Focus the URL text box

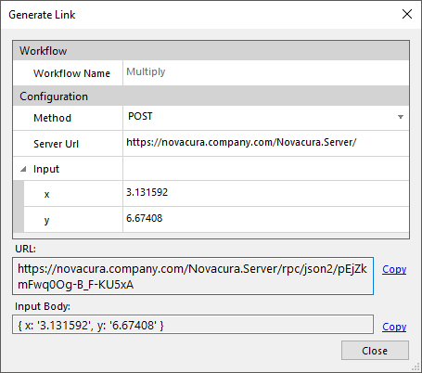(x=193, y=276)
